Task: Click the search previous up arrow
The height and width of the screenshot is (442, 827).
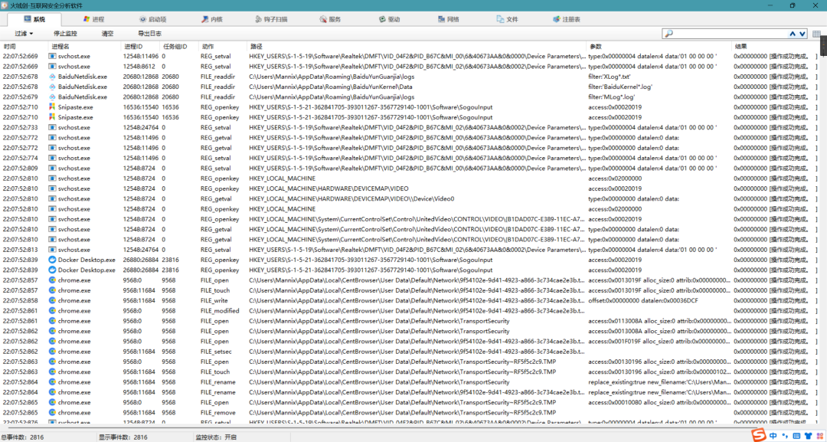Action: coord(793,34)
